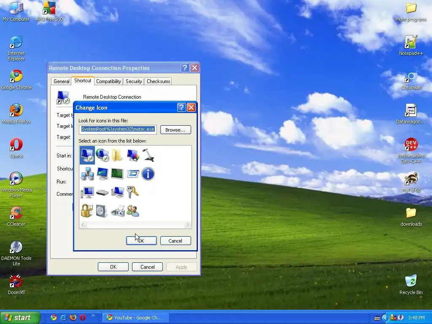Select the desk microphone icon
Image resolution: width=432 pixels, height=324 pixels.
[x=148, y=155]
